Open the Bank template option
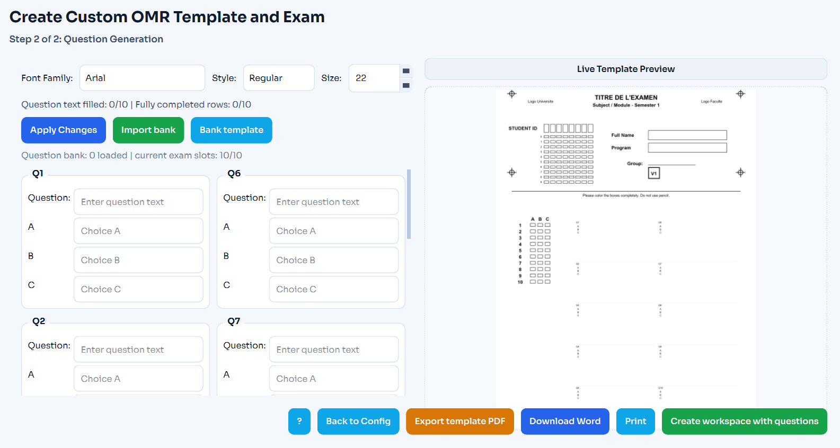The width and height of the screenshot is (840, 448). click(231, 130)
